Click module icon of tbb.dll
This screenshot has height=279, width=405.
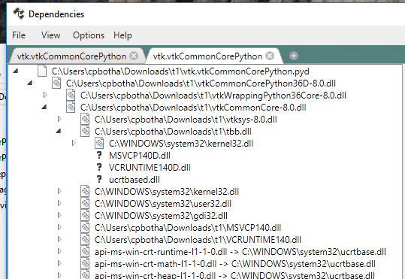pyautogui.click(x=85, y=131)
